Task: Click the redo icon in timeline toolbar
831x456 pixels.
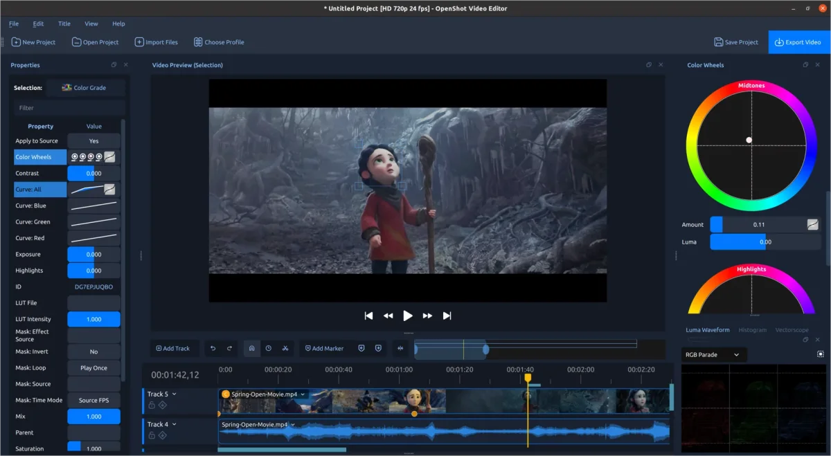Action: 229,348
